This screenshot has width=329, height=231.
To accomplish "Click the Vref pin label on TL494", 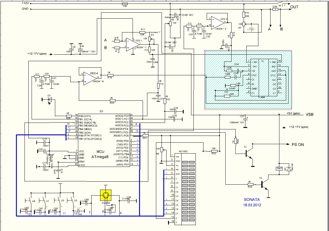I will (273, 71).
